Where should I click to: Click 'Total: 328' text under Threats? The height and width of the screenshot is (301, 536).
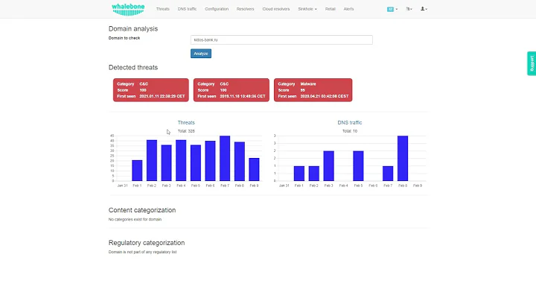tap(186, 131)
